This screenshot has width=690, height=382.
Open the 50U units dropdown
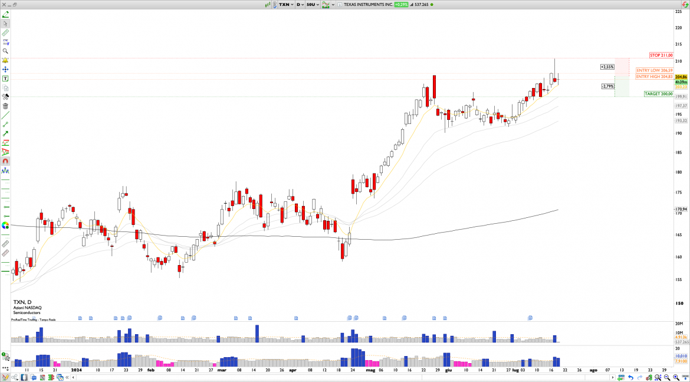[312, 4]
